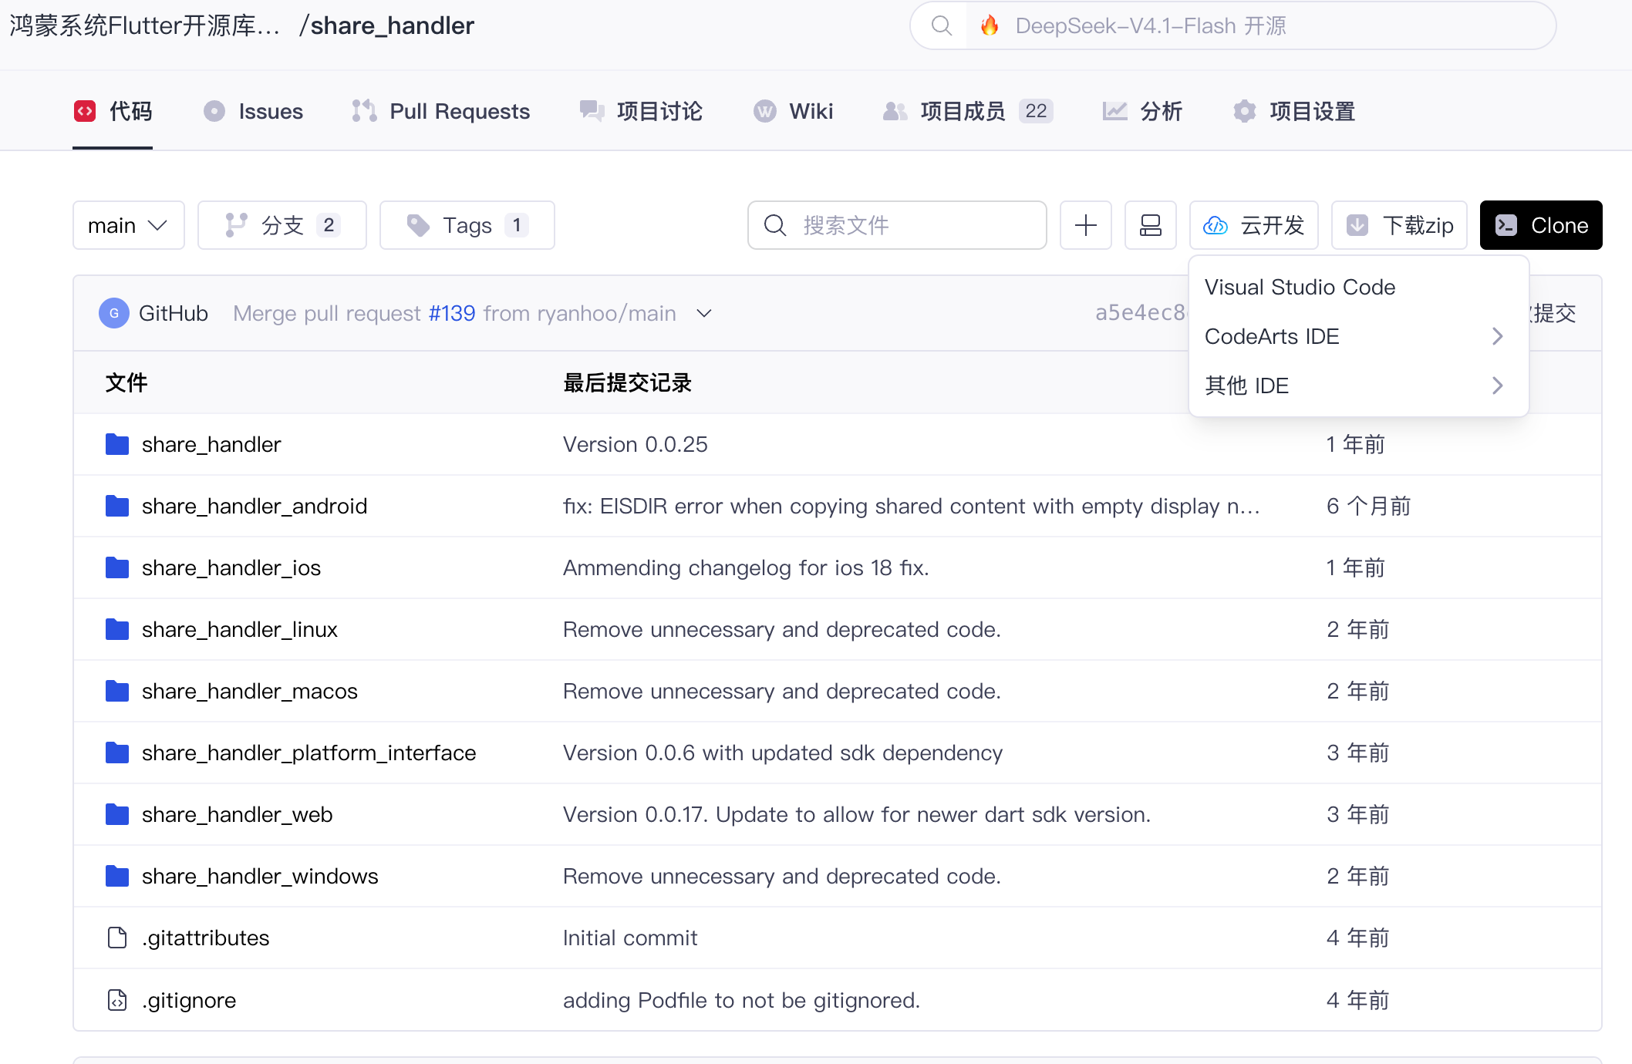The height and width of the screenshot is (1064, 1632).
Task: Click the GitHub avatar icon in the commit row
Action: 114,313
